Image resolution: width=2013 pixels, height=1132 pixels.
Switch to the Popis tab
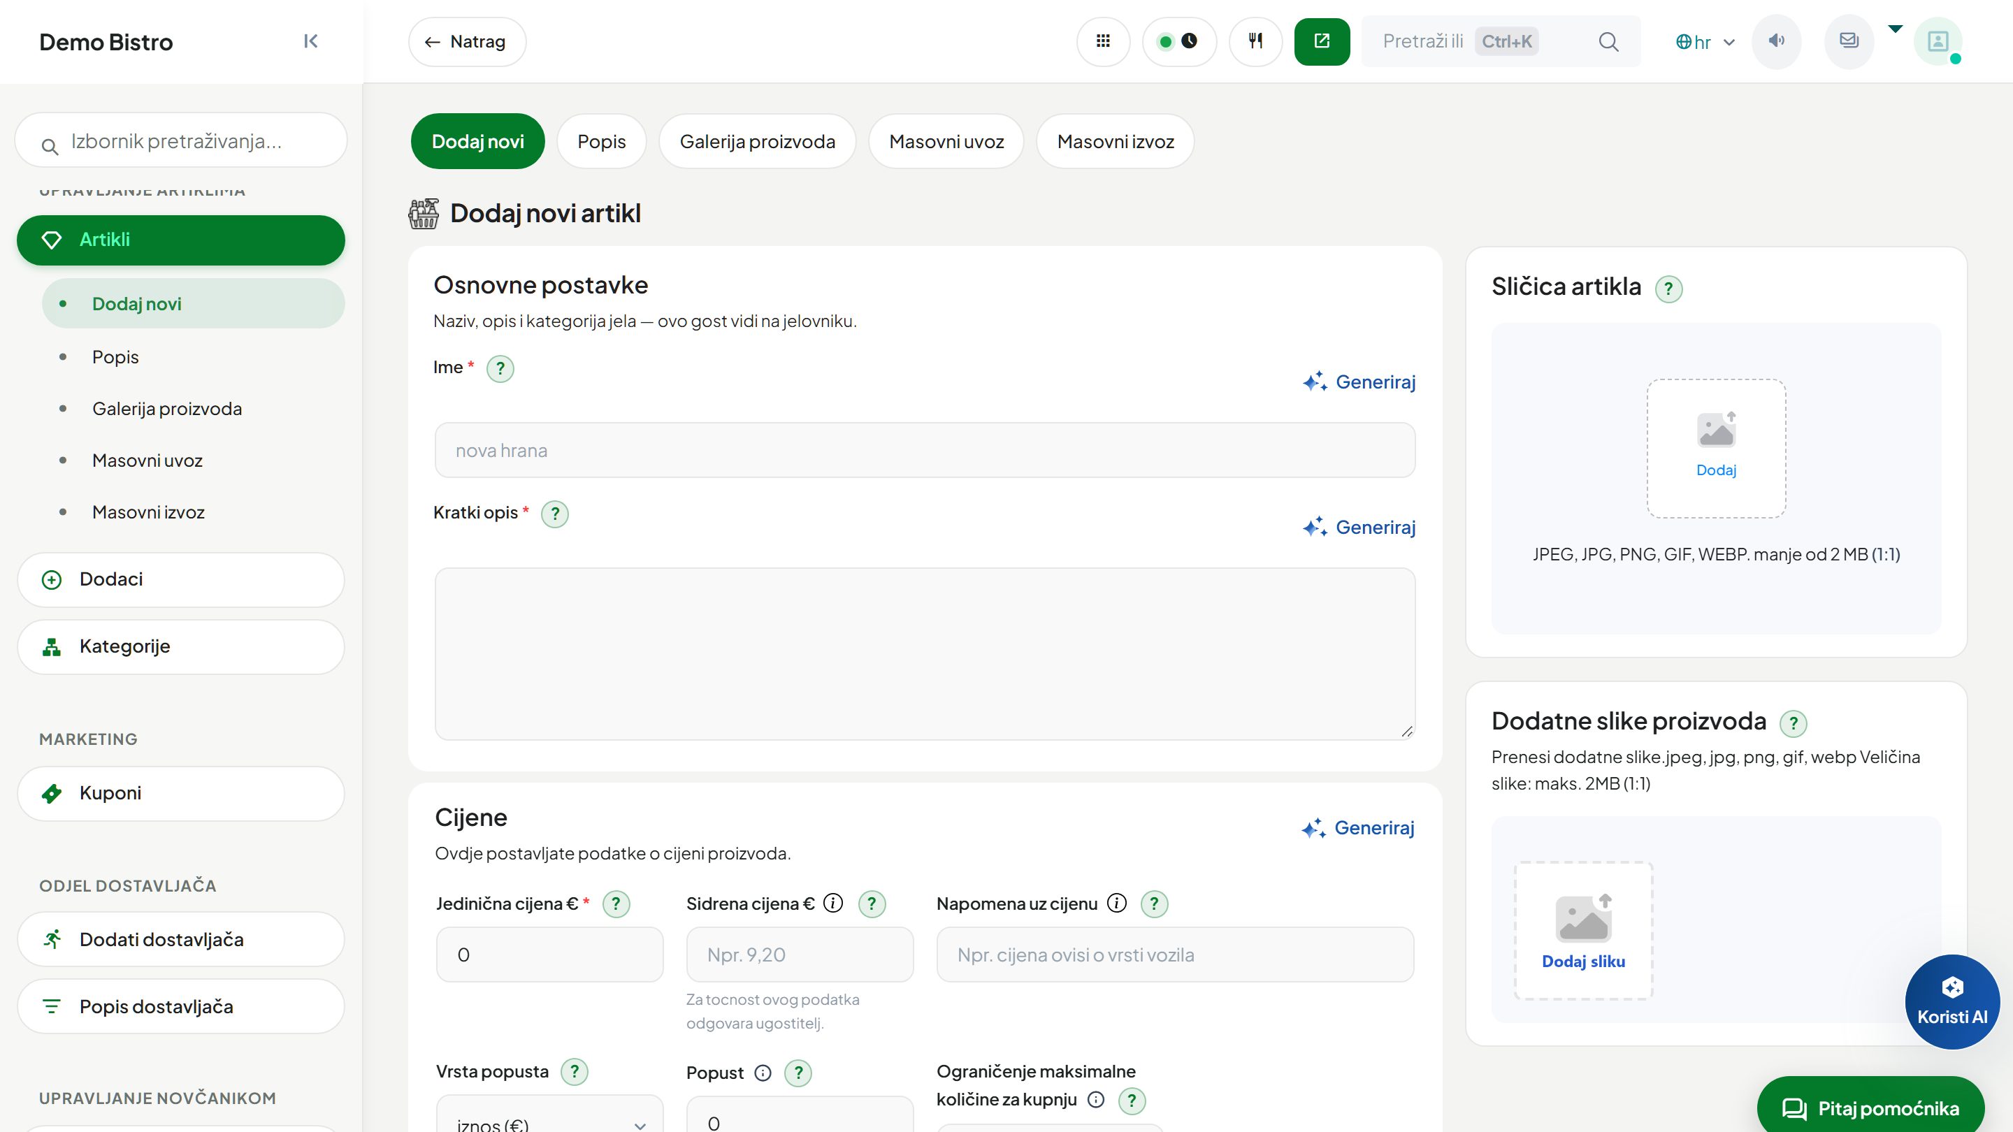601,141
